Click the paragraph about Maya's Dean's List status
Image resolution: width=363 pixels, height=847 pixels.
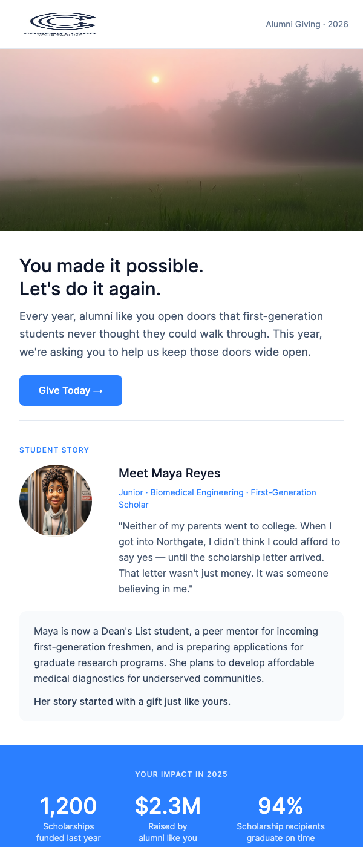[176, 655]
